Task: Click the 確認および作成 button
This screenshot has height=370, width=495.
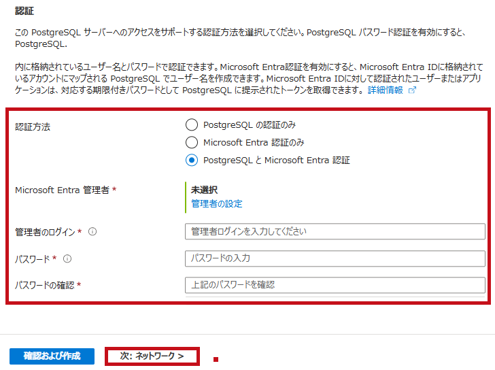Action: click(x=52, y=356)
